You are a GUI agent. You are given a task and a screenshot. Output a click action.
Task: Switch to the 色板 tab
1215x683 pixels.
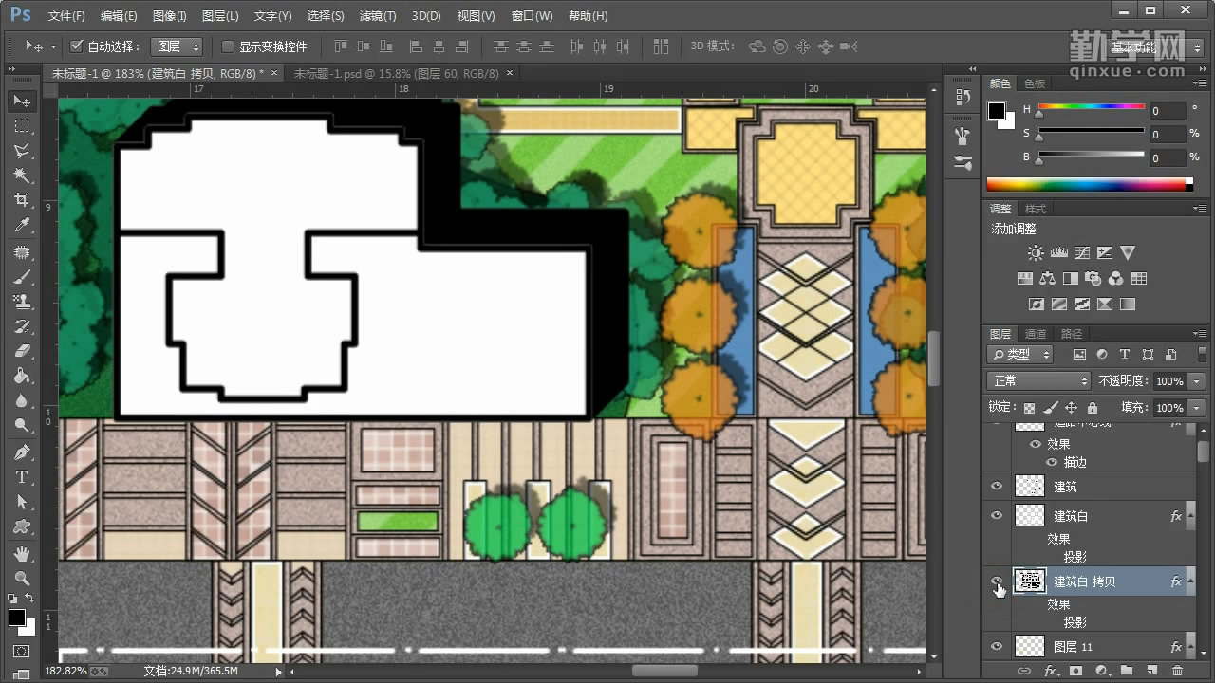[1035, 83]
